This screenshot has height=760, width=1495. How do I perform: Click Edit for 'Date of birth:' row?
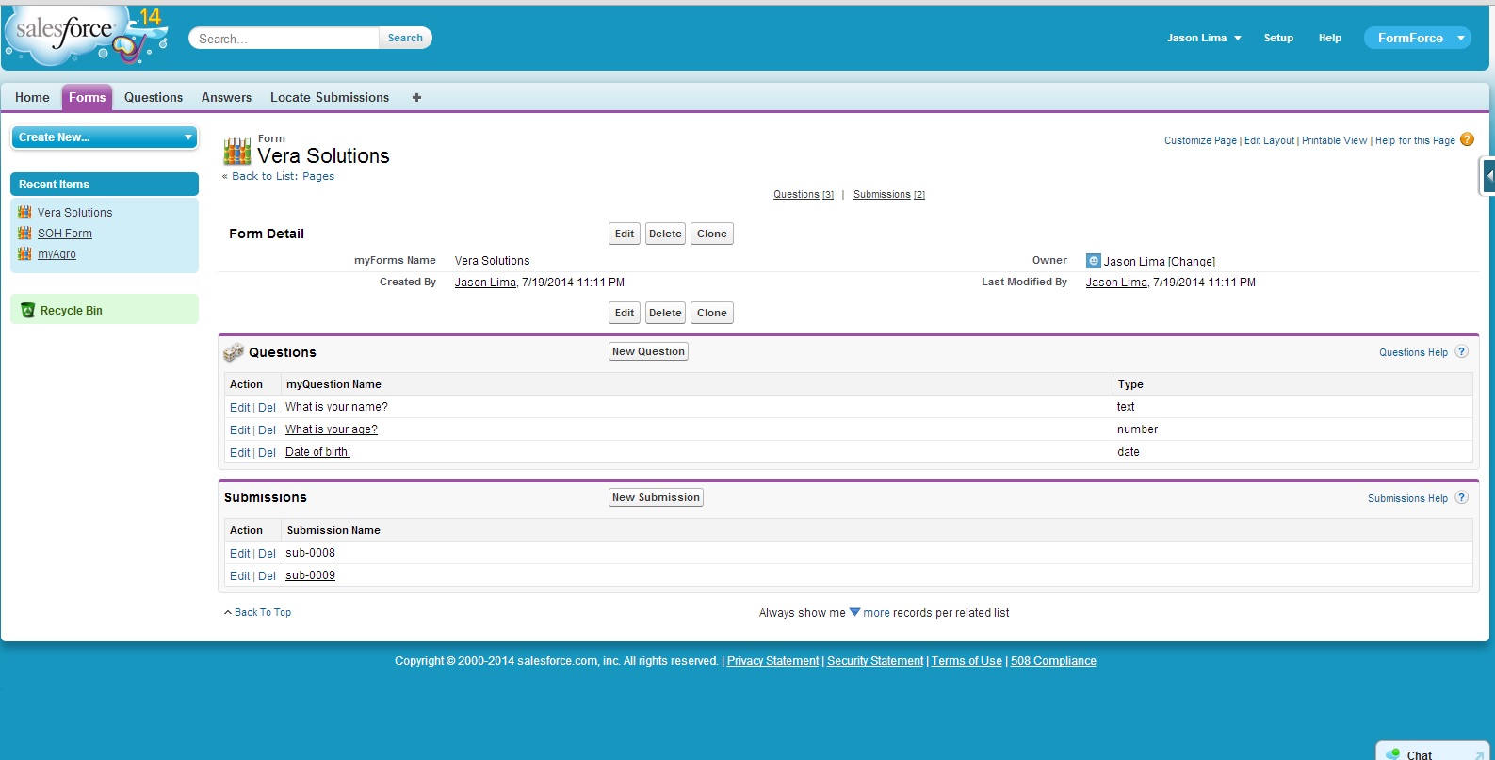(x=240, y=453)
